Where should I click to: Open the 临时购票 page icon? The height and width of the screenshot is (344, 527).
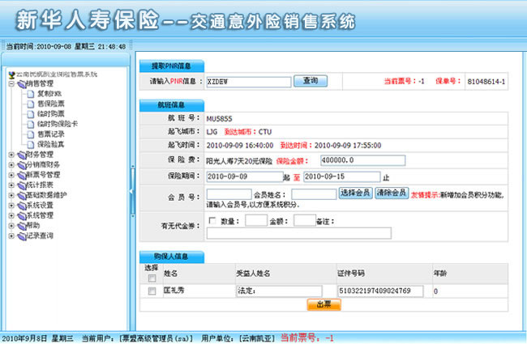[x=31, y=114]
